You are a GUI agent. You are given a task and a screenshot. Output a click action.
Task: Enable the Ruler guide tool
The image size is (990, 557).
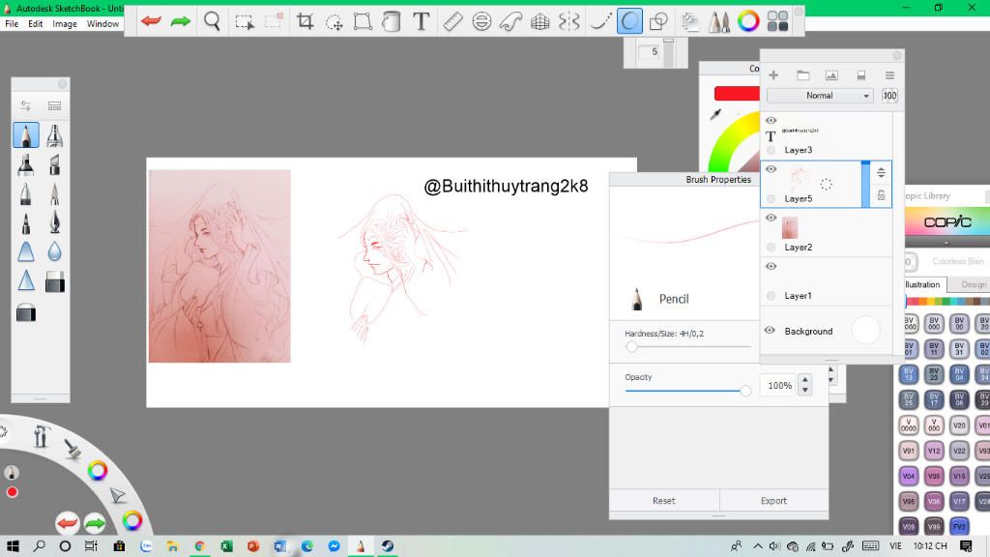(x=452, y=21)
